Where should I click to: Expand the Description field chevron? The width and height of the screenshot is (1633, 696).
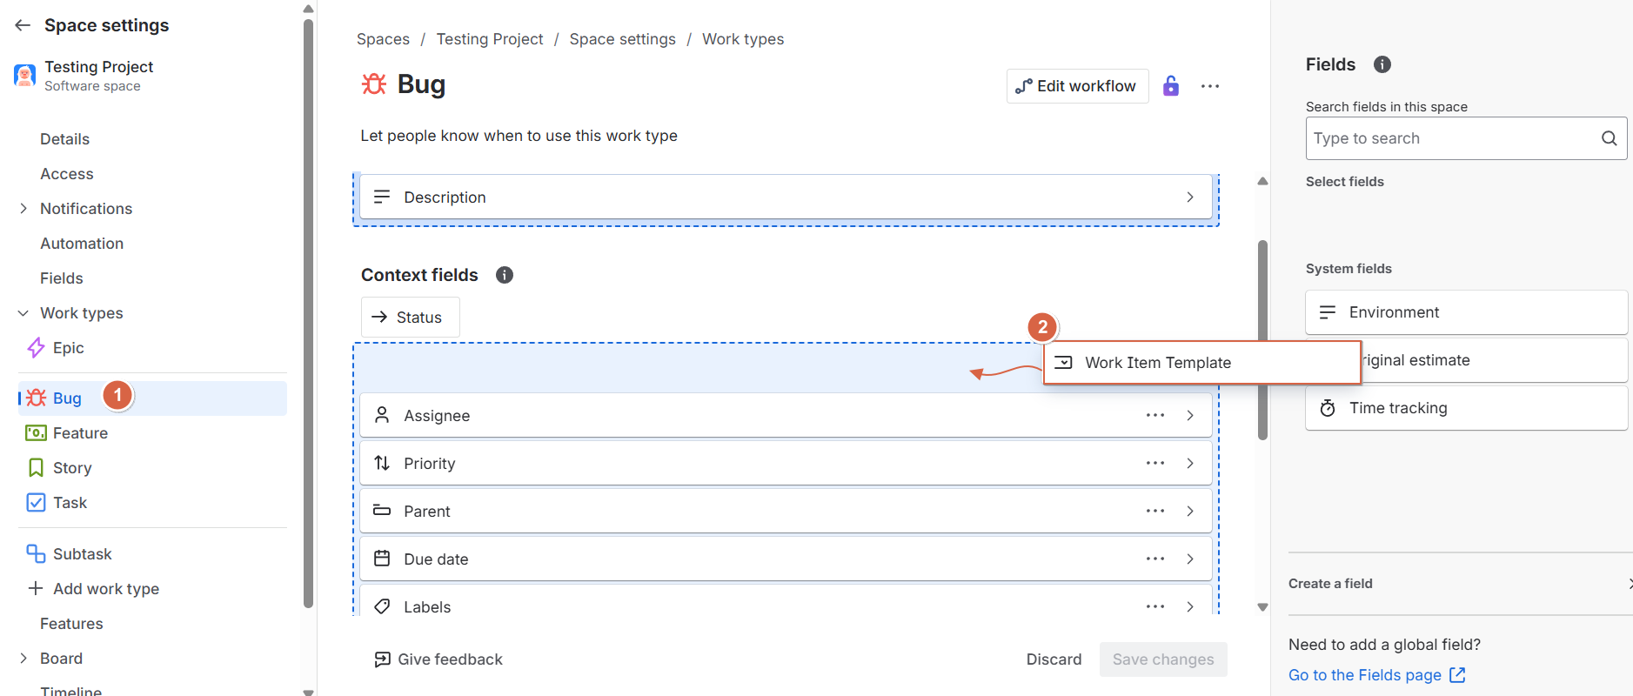1190,197
